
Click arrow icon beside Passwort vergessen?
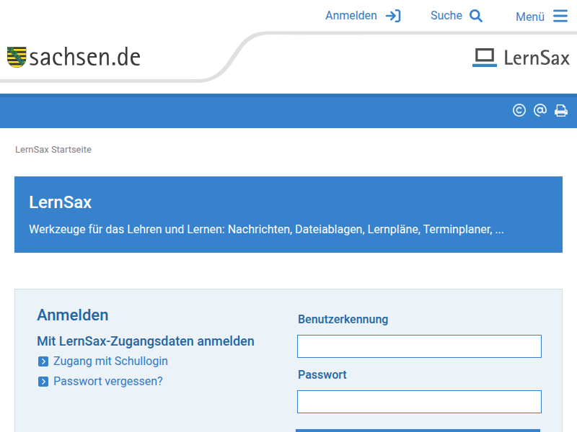[43, 382]
